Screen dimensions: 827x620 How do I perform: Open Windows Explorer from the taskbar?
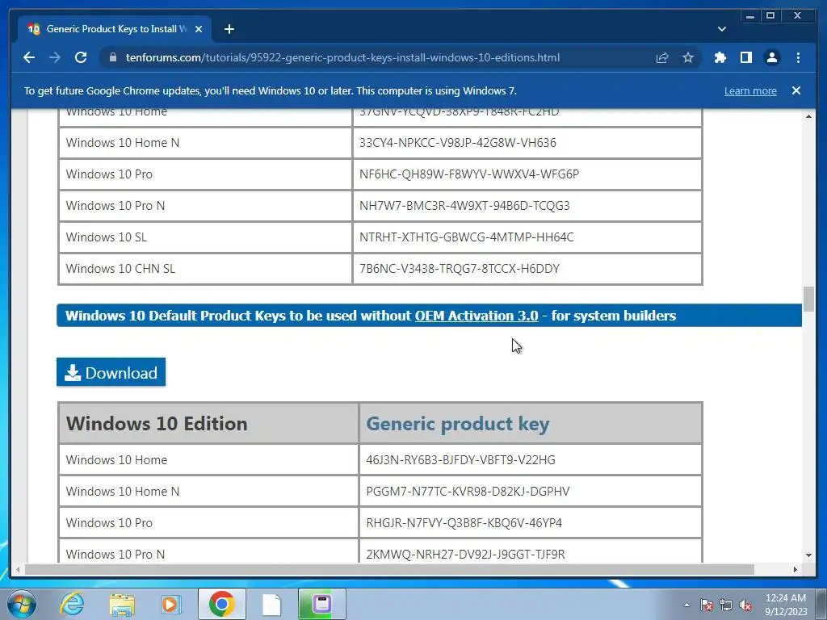point(122,604)
